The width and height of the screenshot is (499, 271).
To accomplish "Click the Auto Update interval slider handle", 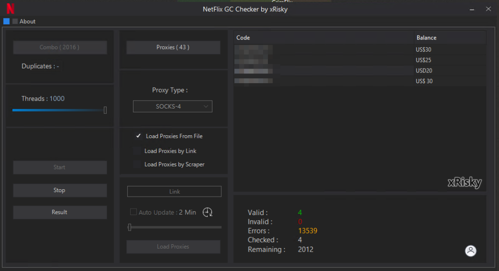I will [x=130, y=227].
